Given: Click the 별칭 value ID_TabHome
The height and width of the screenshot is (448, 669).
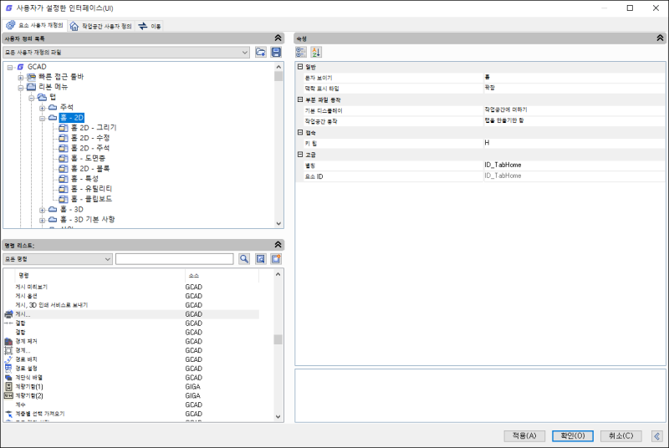Looking at the screenshot, I should coord(503,165).
